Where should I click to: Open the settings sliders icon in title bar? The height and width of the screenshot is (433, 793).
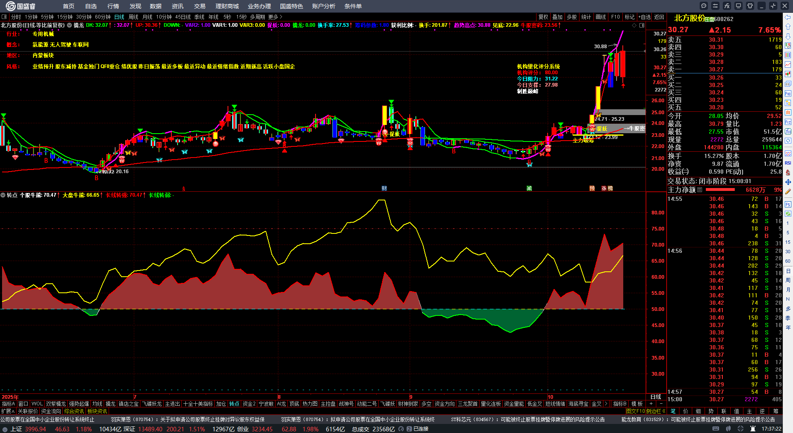coord(715,6)
